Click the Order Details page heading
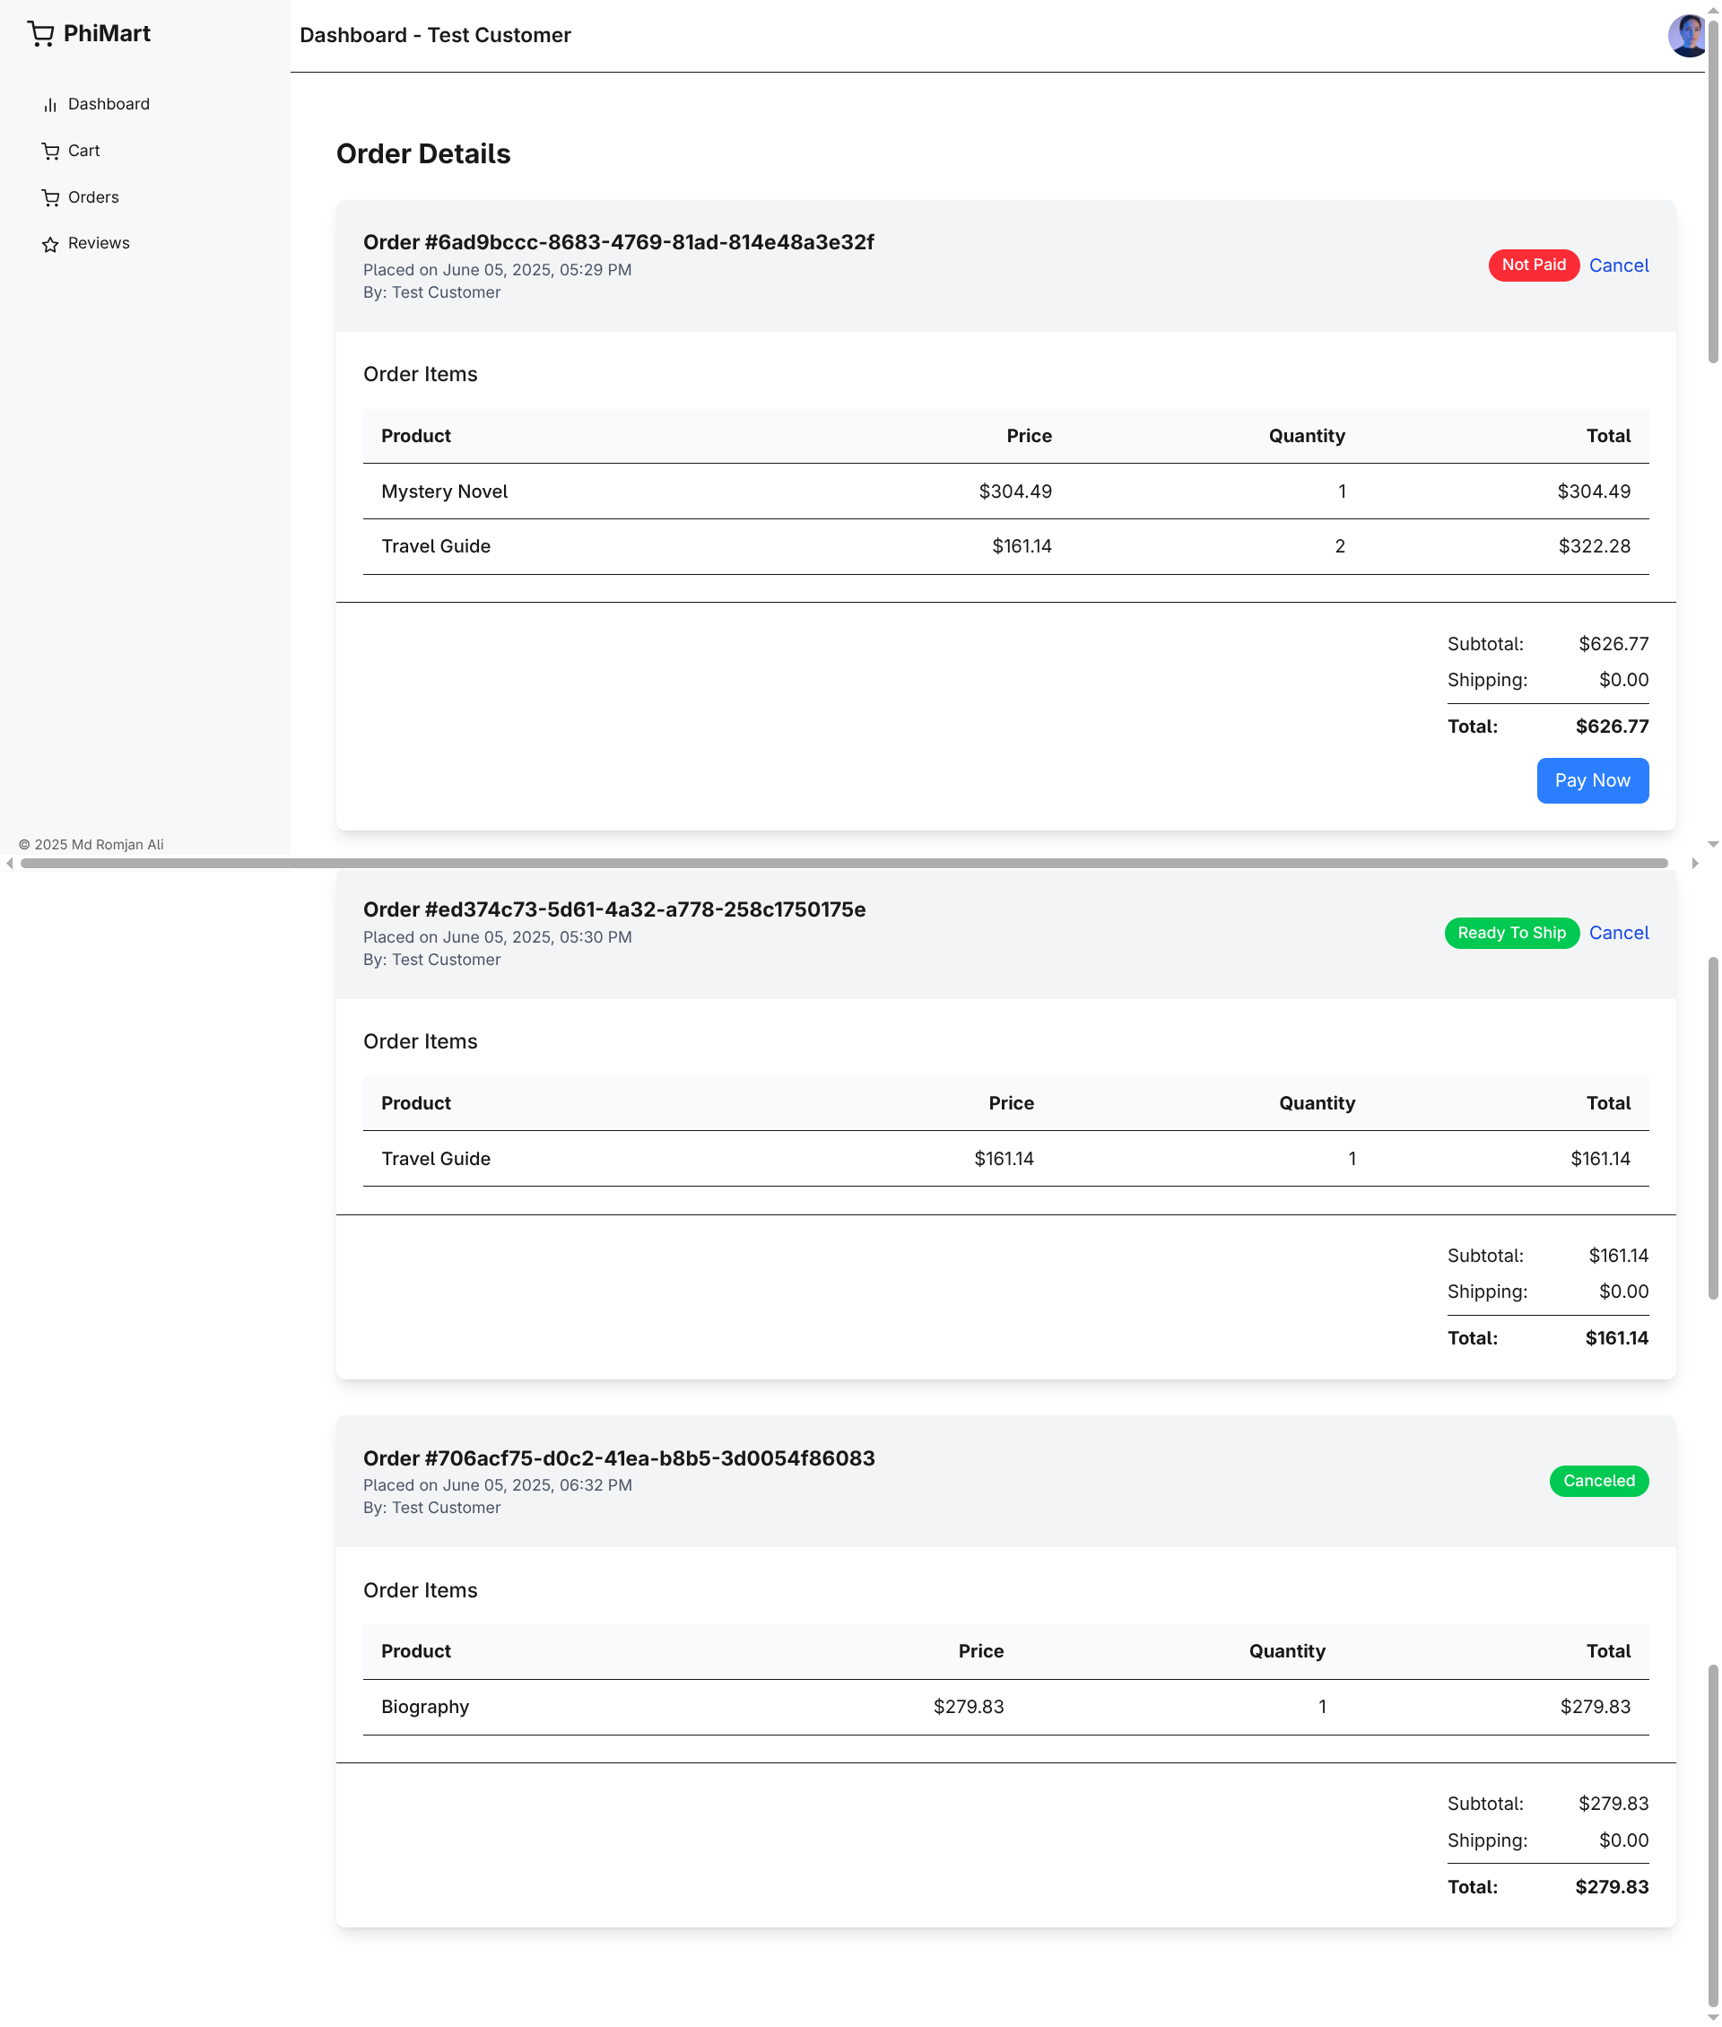The width and height of the screenshot is (1722, 2027). [x=422, y=153]
